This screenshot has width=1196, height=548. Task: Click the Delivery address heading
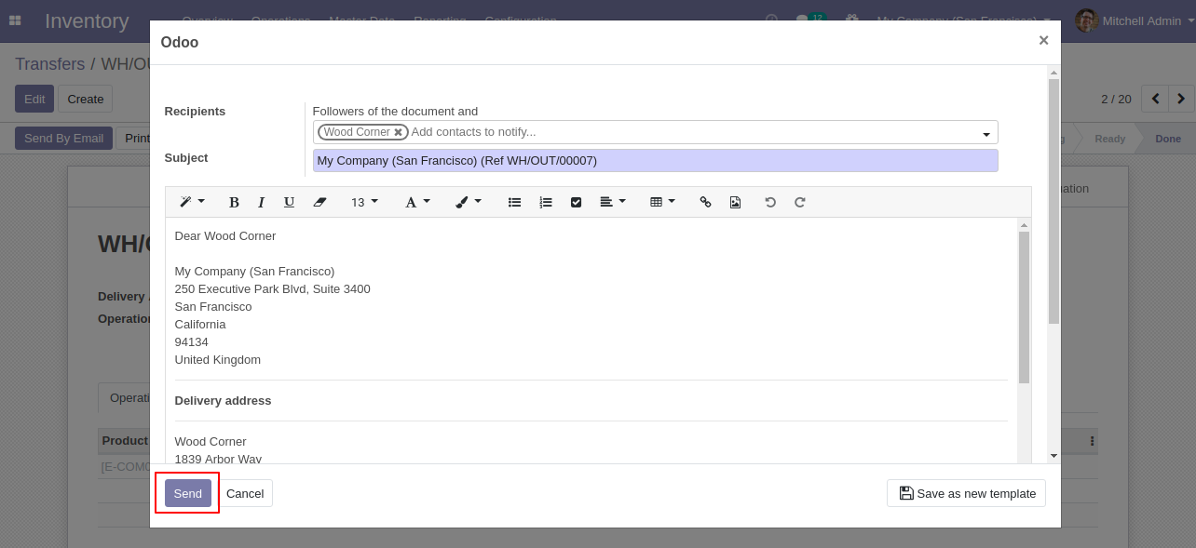point(223,401)
